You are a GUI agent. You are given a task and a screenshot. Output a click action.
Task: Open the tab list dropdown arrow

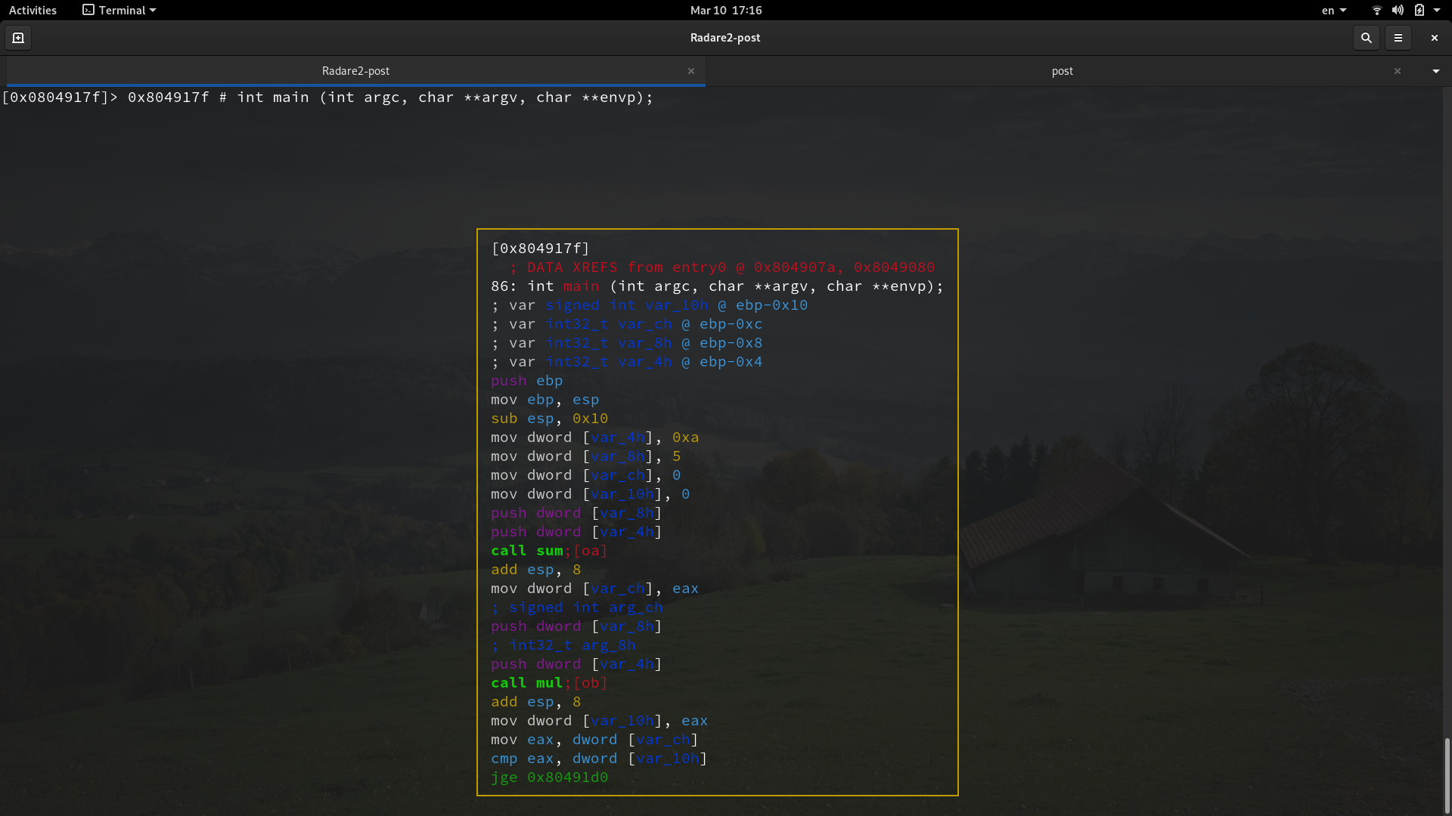pos(1435,71)
